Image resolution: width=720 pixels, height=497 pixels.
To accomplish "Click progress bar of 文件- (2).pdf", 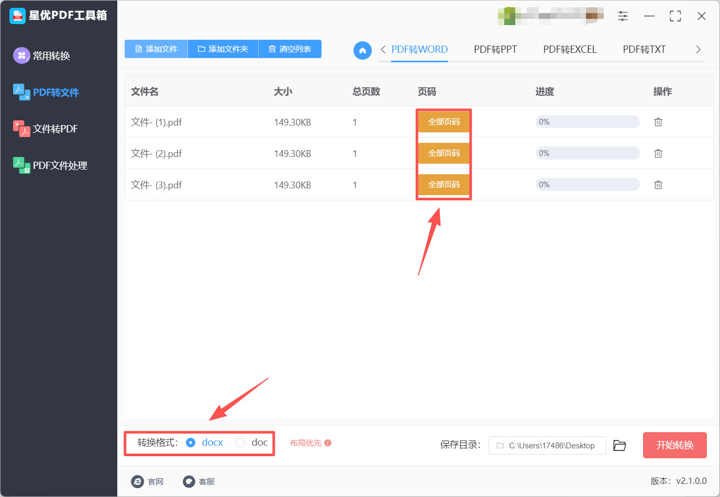I will pyautogui.click(x=588, y=153).
